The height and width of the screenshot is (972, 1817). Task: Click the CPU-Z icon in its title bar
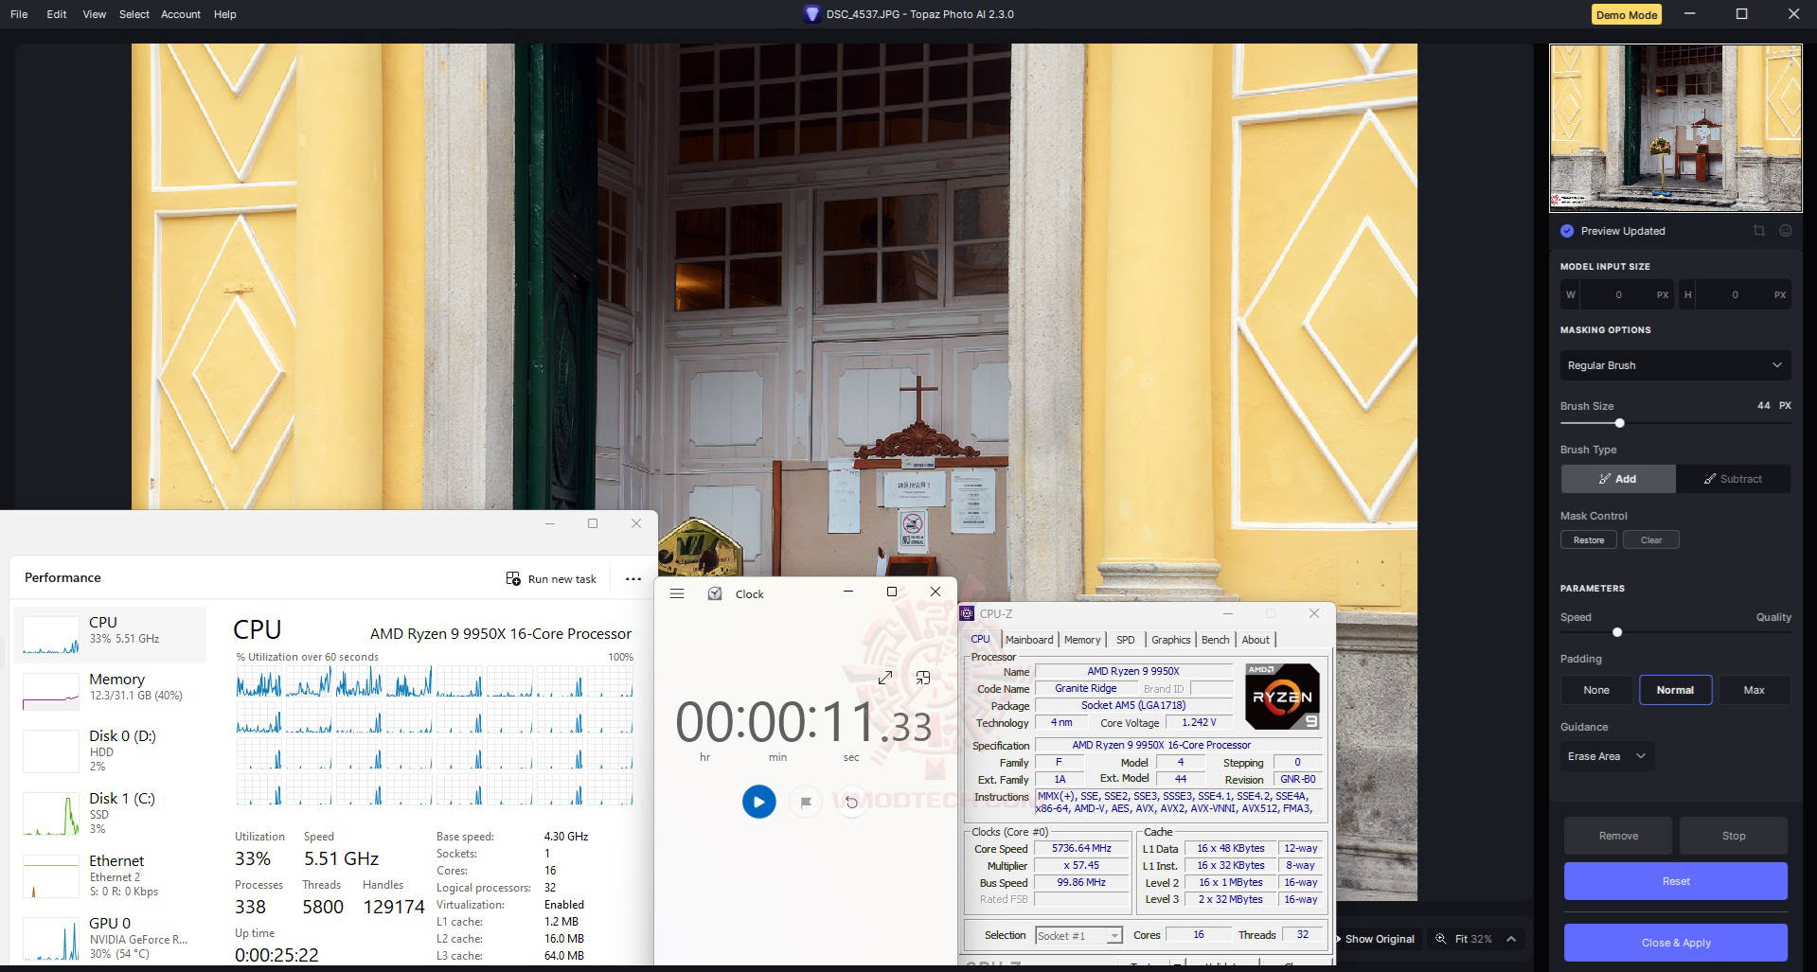click(x=968, y=613)
